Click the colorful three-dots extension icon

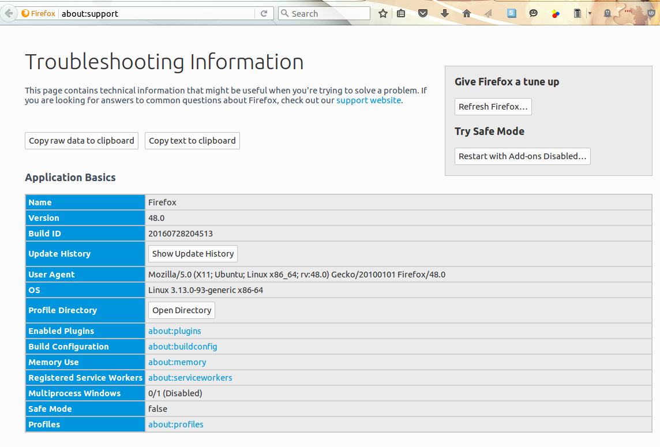[556, 14]
